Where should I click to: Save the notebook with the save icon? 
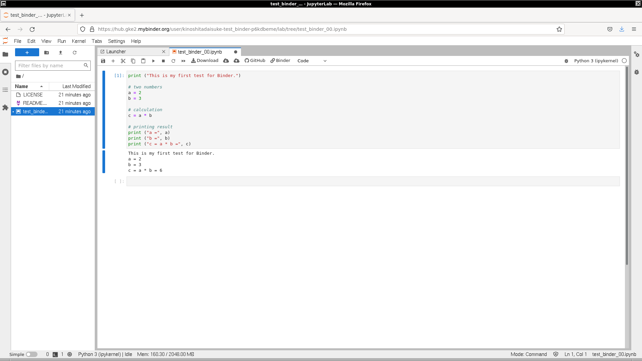click(x=103, y=61)
